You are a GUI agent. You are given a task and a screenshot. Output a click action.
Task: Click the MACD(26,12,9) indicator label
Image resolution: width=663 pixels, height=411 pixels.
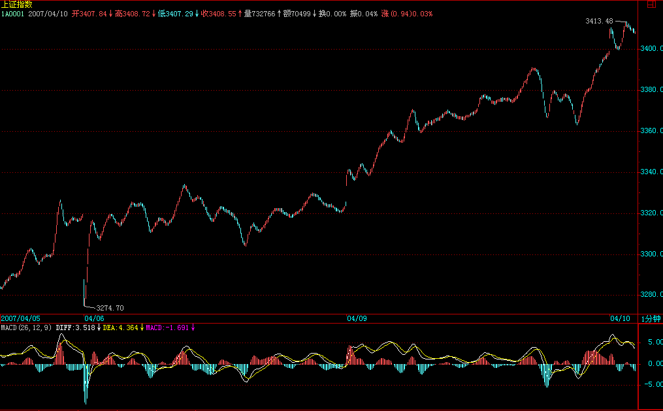(26, 327)
